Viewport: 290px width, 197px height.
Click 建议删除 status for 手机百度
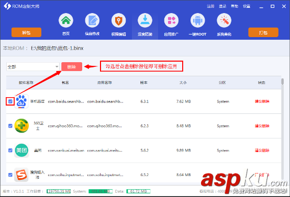pos(262,101)
